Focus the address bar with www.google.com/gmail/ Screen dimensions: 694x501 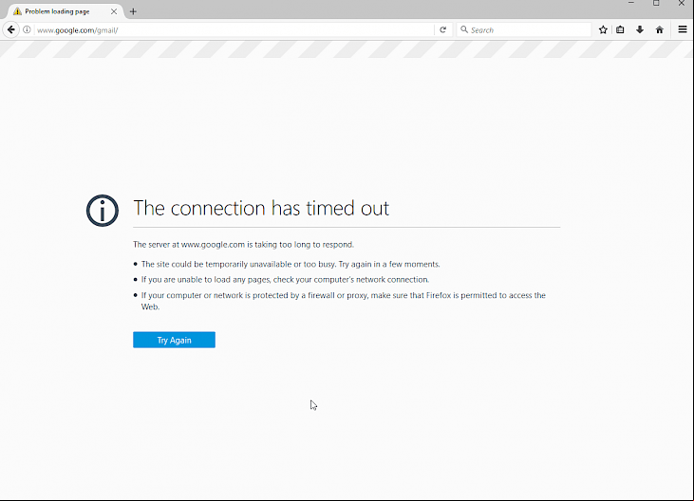[x=234, y=30]
